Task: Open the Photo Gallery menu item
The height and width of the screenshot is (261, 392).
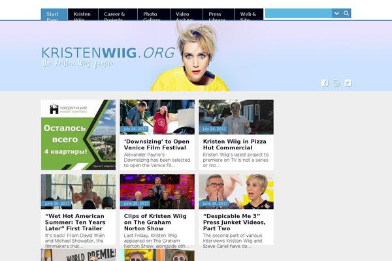Action: pos(154,14)
